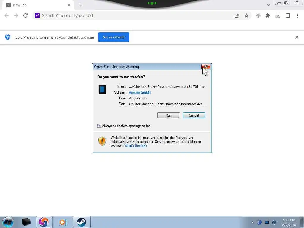Open the extensions puzzle icon
Viewport: 304px width, 228px height.
(x=268, y=15)
